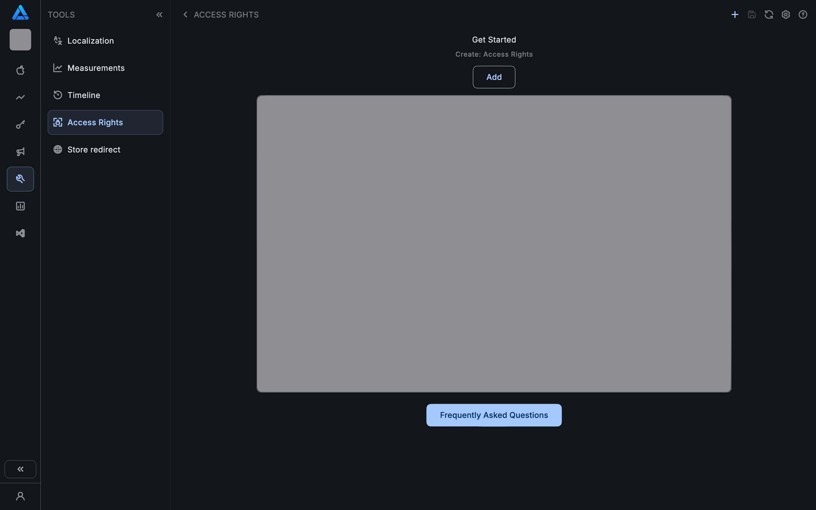Collapse the Tools panel with double chevrons
Viewport: 816px width, 510px height.
[160, 14]
